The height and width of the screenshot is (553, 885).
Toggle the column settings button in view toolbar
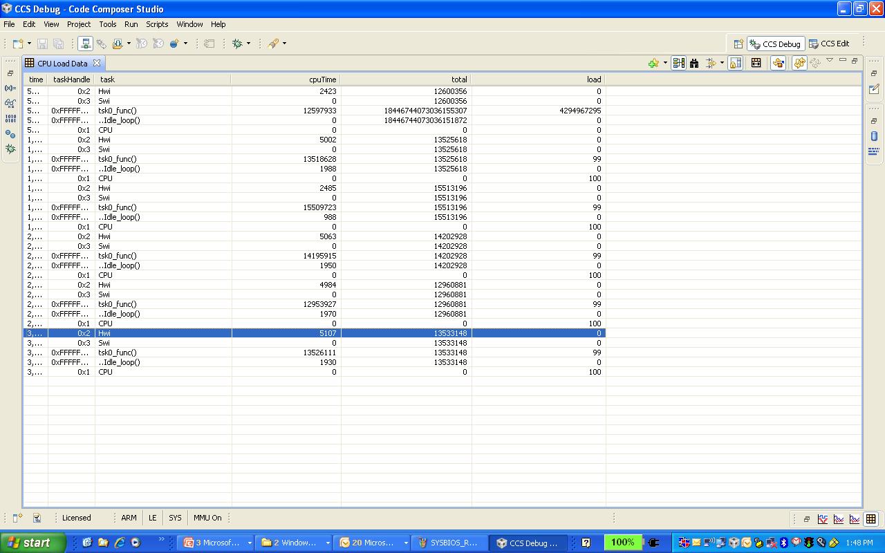click(678, 63)
